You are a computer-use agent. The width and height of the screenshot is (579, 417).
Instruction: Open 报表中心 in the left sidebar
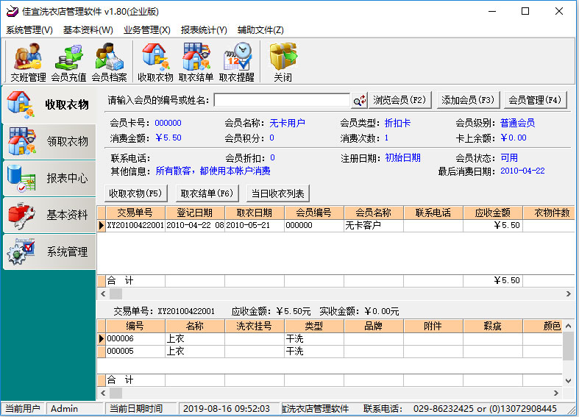pyautogui.click(x=49, y=179)
